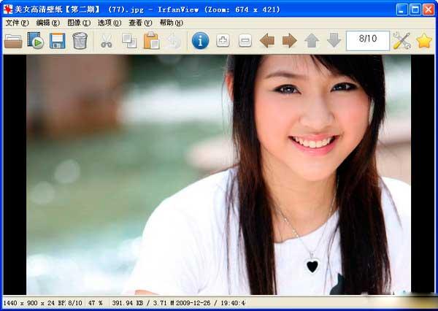Save the image with the floppy disk icon
The image size is (438, 311).
[57, 41]
